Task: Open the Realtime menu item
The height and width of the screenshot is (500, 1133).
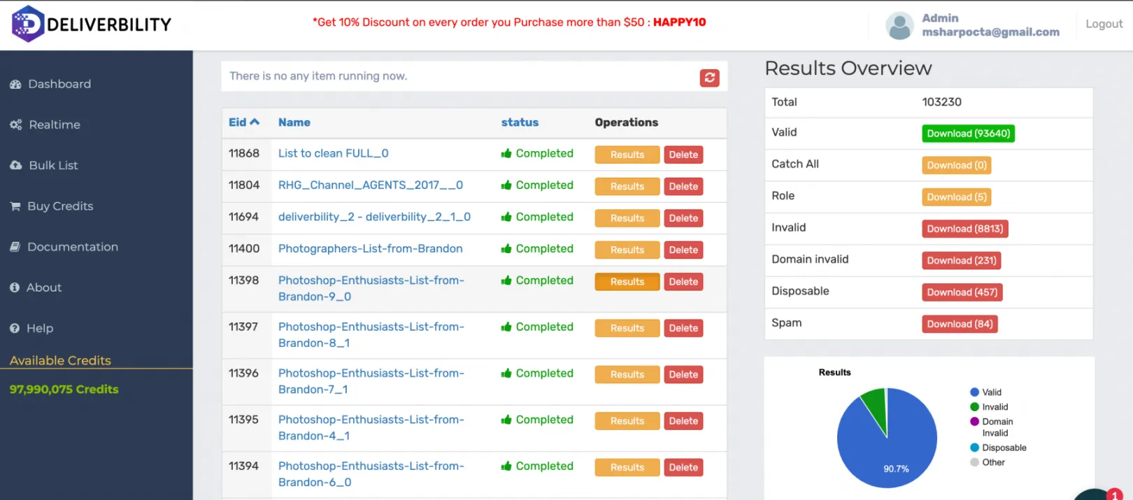Action: tap(55, 124)
